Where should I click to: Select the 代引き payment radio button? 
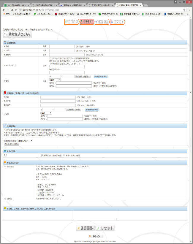click(x=5, y=199)
